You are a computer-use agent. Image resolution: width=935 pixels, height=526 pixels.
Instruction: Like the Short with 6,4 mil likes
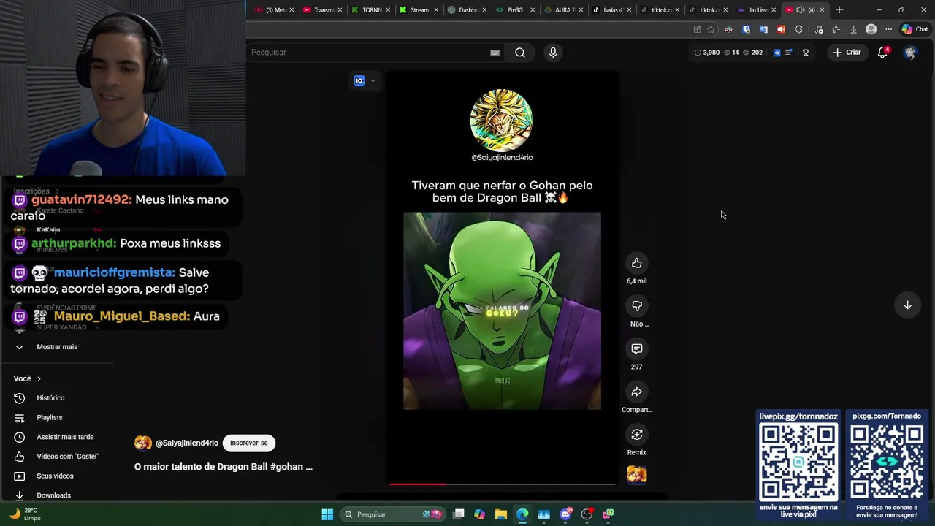click(x=636, y=263)
